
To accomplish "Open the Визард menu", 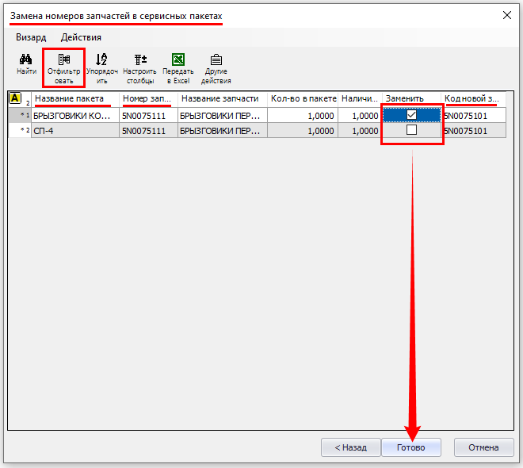I will 31,37.
